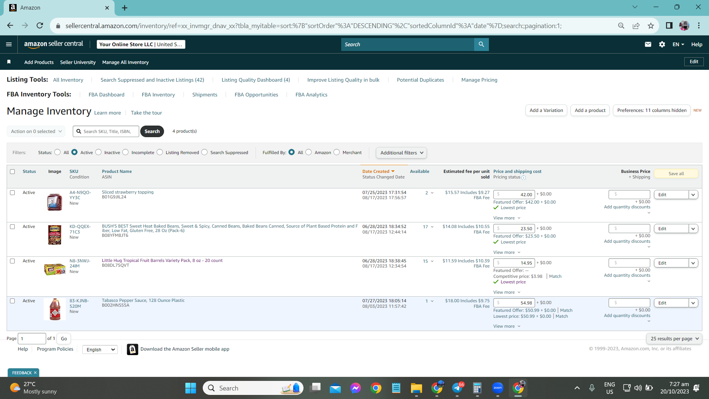
Task: Toggle the browser side panel icon
Action: tap(669, 25)
